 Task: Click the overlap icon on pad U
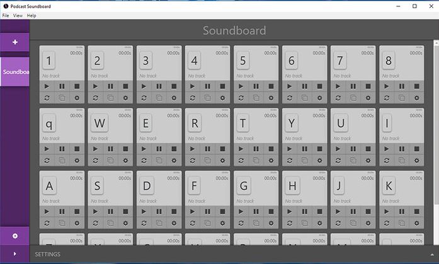tap(353, 161)
